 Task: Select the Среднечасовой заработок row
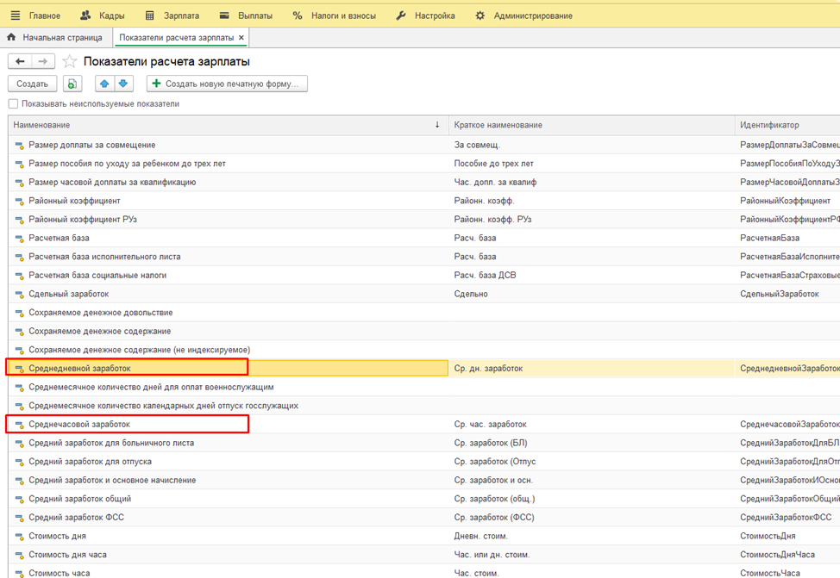(x=79, y=425)
